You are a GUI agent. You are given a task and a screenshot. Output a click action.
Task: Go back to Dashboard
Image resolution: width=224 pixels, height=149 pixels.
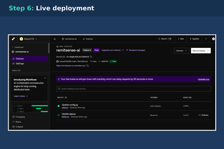pyautogui.click(x=18, y=47)
